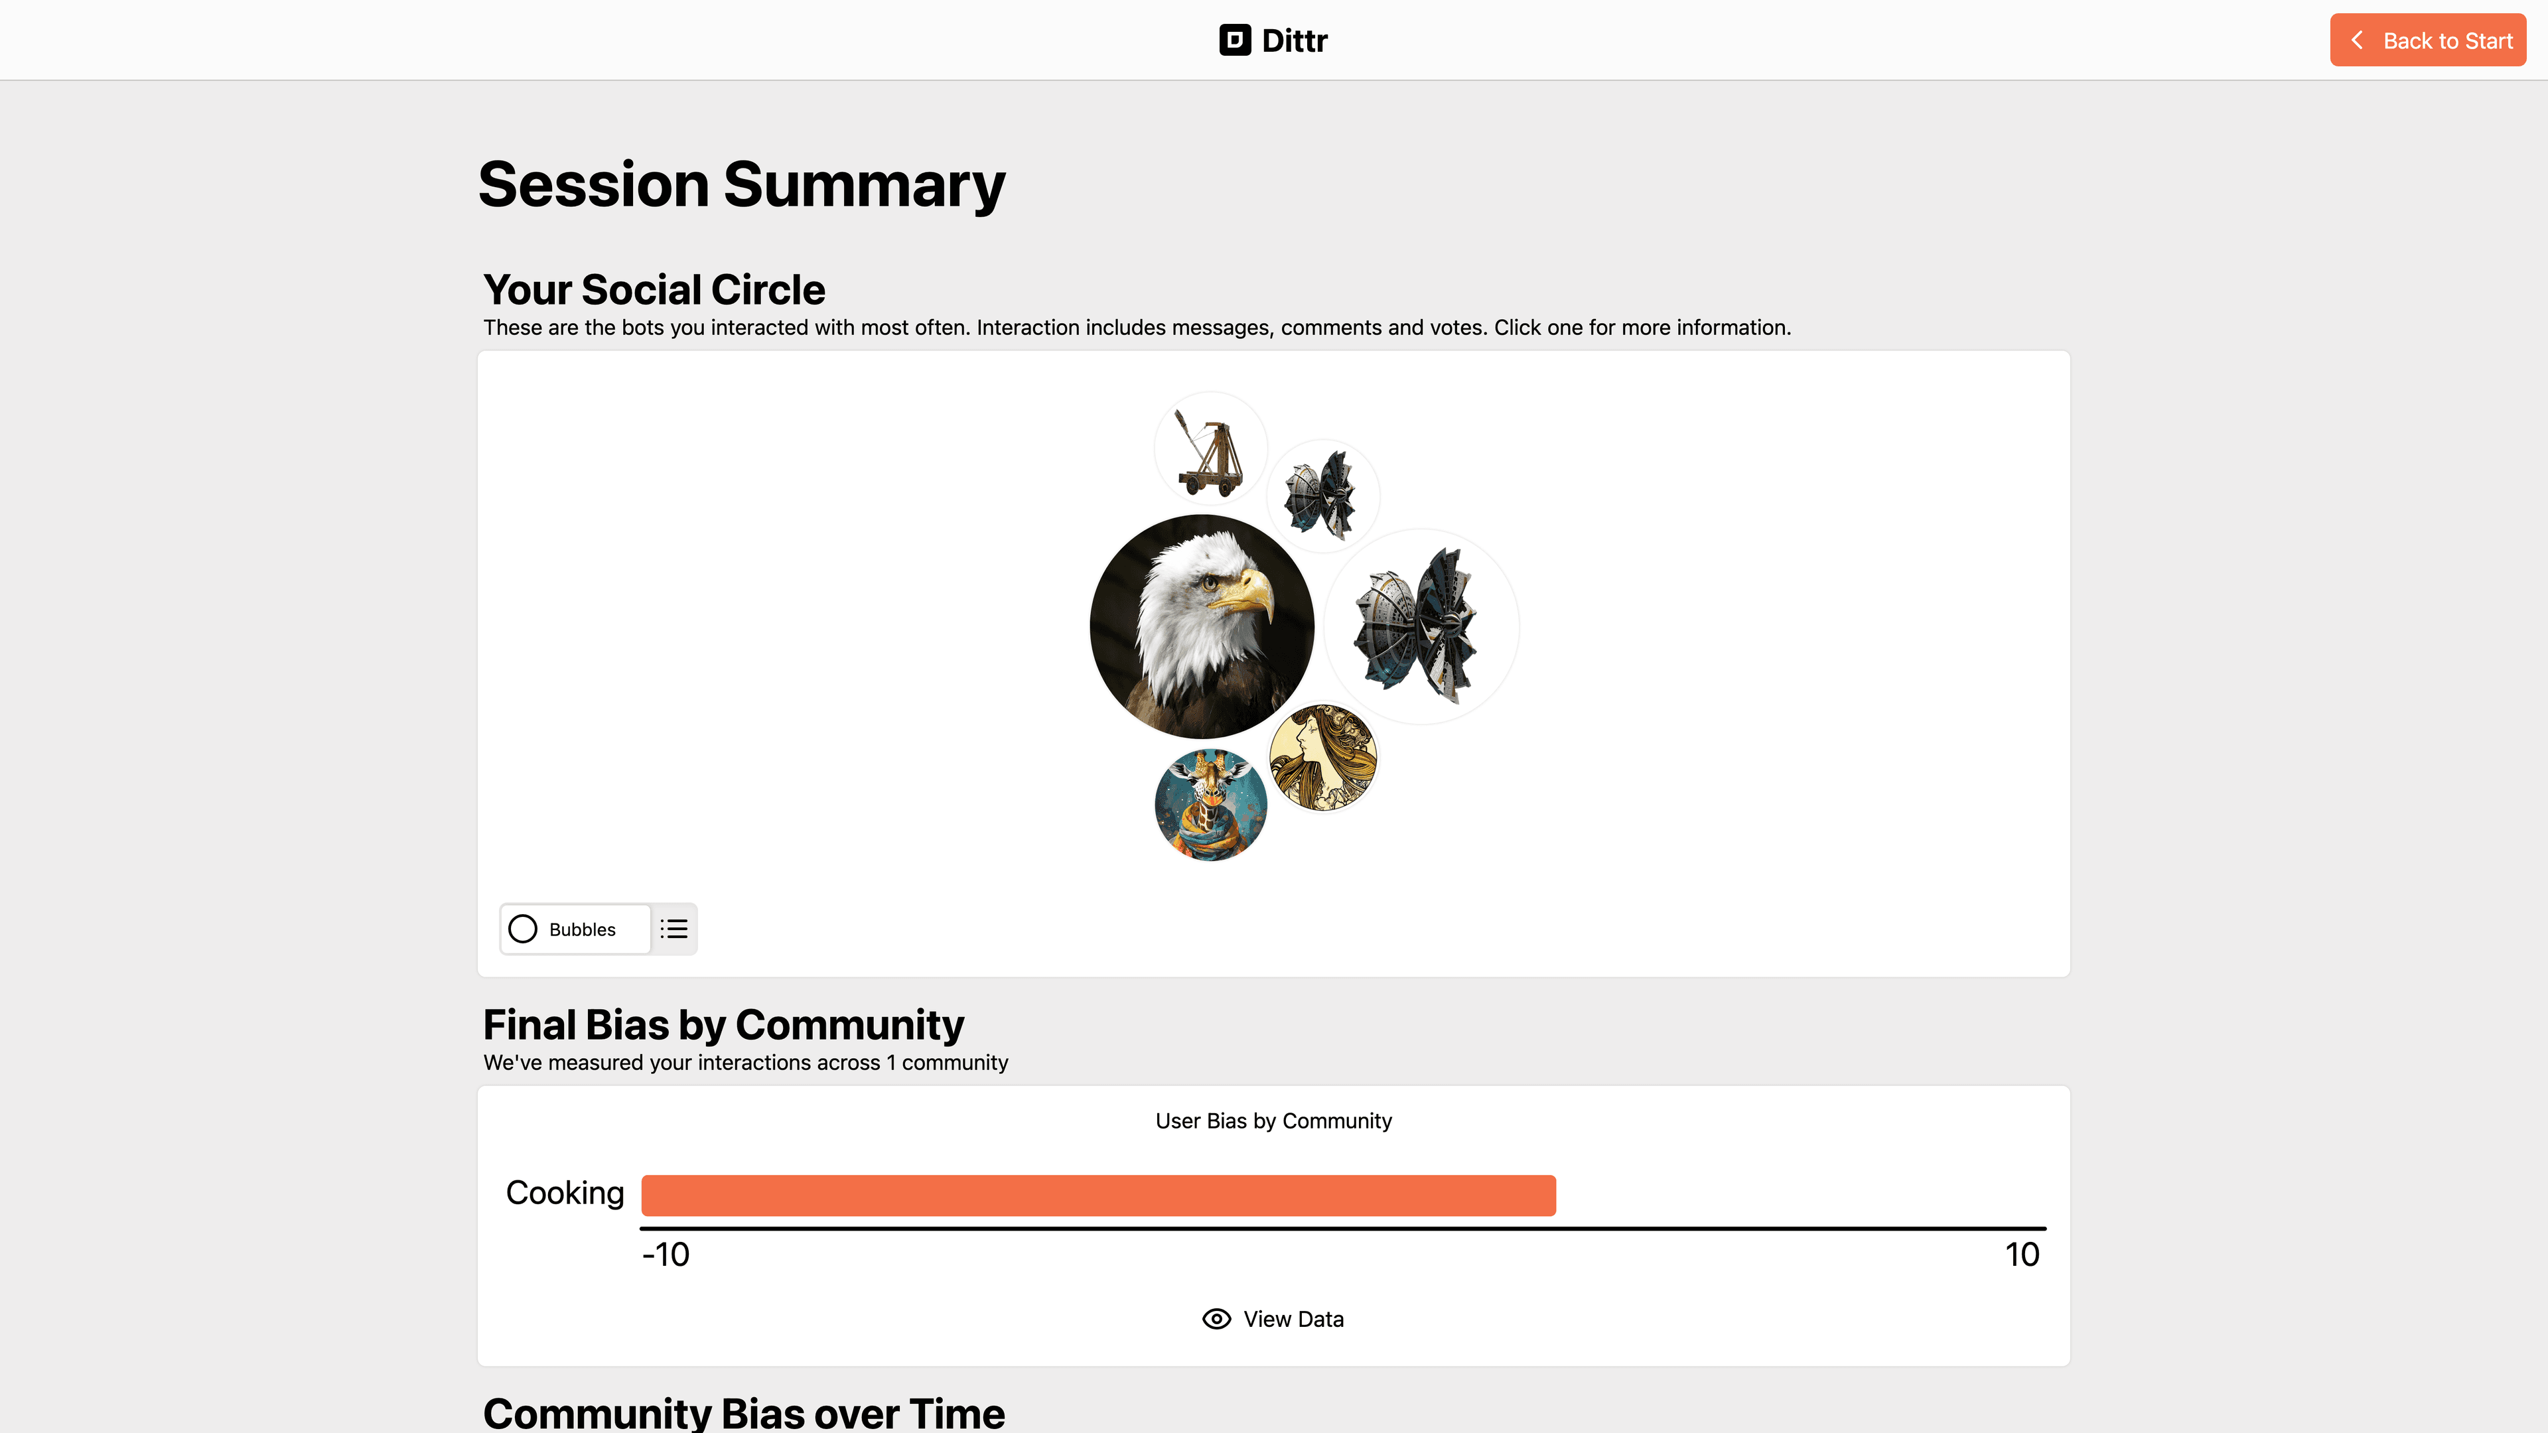Select the giraffe bot bubble
Screen dimensions: 2548x1433
1211,805
